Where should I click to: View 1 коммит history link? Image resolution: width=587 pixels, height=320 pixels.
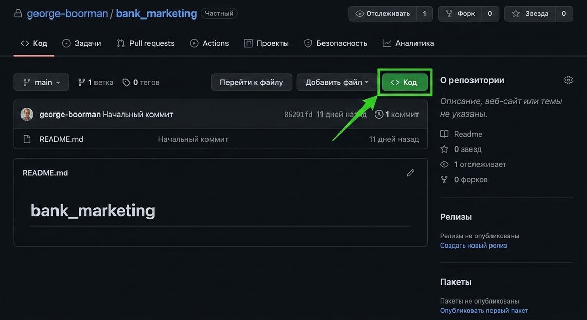pos(397,114)
